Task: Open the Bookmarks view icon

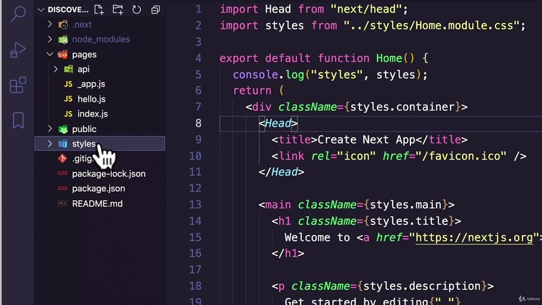Action: [18, 120]
